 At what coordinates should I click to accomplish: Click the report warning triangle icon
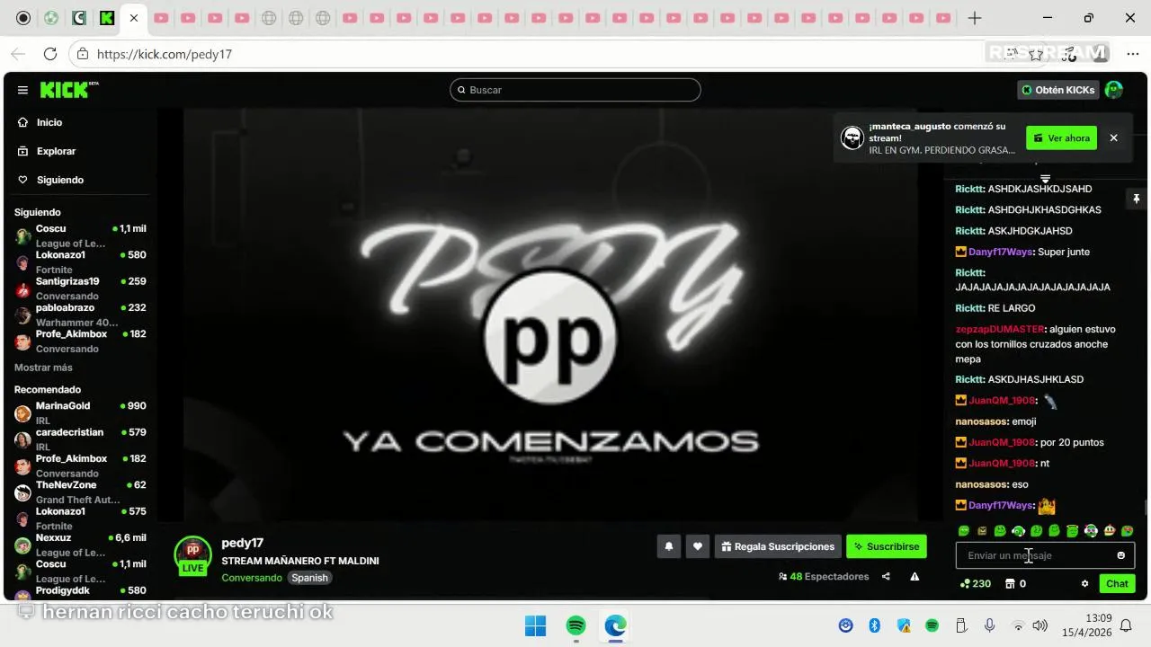pos(915,577)
